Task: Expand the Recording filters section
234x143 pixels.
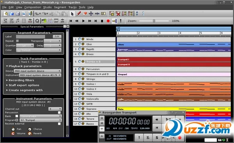Action: pyautogui.click(x=20, y=80)
